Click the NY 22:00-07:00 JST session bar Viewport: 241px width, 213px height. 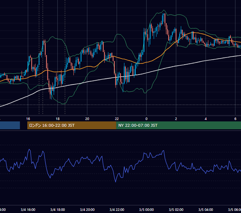[178, 125]
